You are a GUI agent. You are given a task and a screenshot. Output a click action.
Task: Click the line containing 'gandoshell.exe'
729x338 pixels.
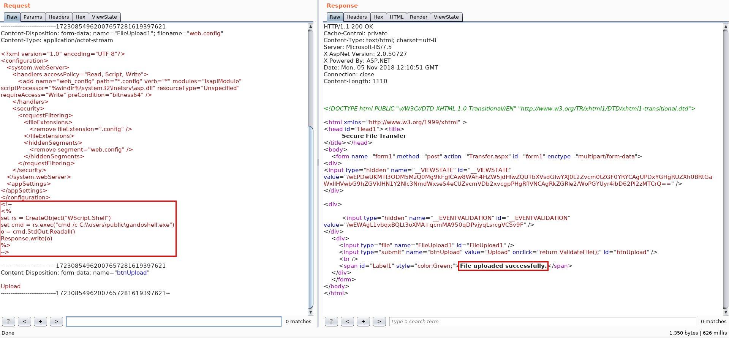tap(87, 225)
